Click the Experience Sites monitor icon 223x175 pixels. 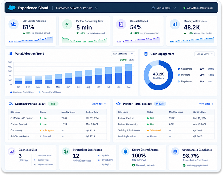(x=12, y=151)
